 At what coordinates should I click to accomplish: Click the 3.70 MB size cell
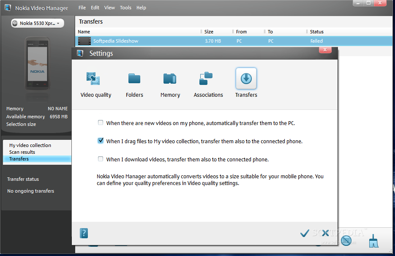[213, 41]
